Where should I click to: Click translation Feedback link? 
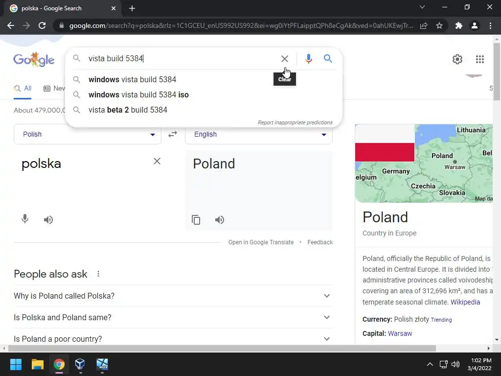point(320,242)
